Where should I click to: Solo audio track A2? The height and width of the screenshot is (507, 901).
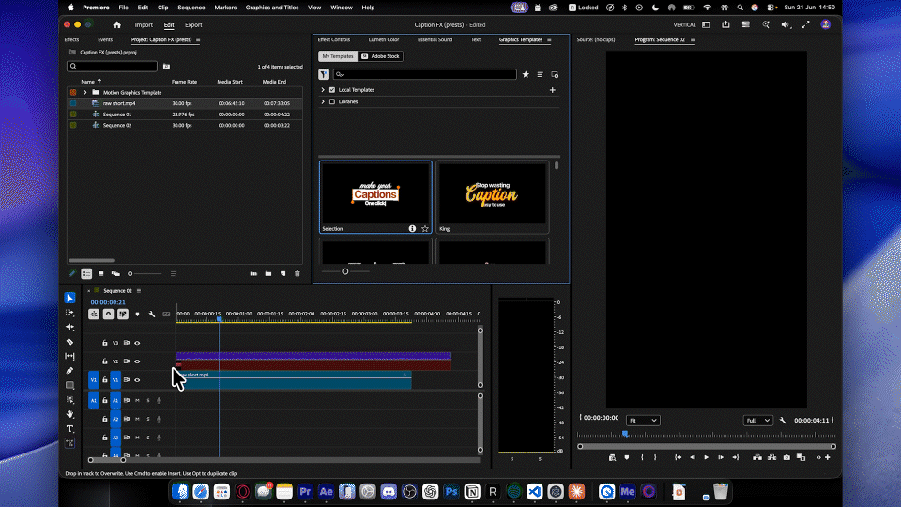148,419
